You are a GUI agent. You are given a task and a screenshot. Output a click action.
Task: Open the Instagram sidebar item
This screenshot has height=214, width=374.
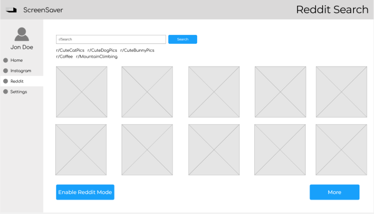pyautogui.click(x=22, y=71)
